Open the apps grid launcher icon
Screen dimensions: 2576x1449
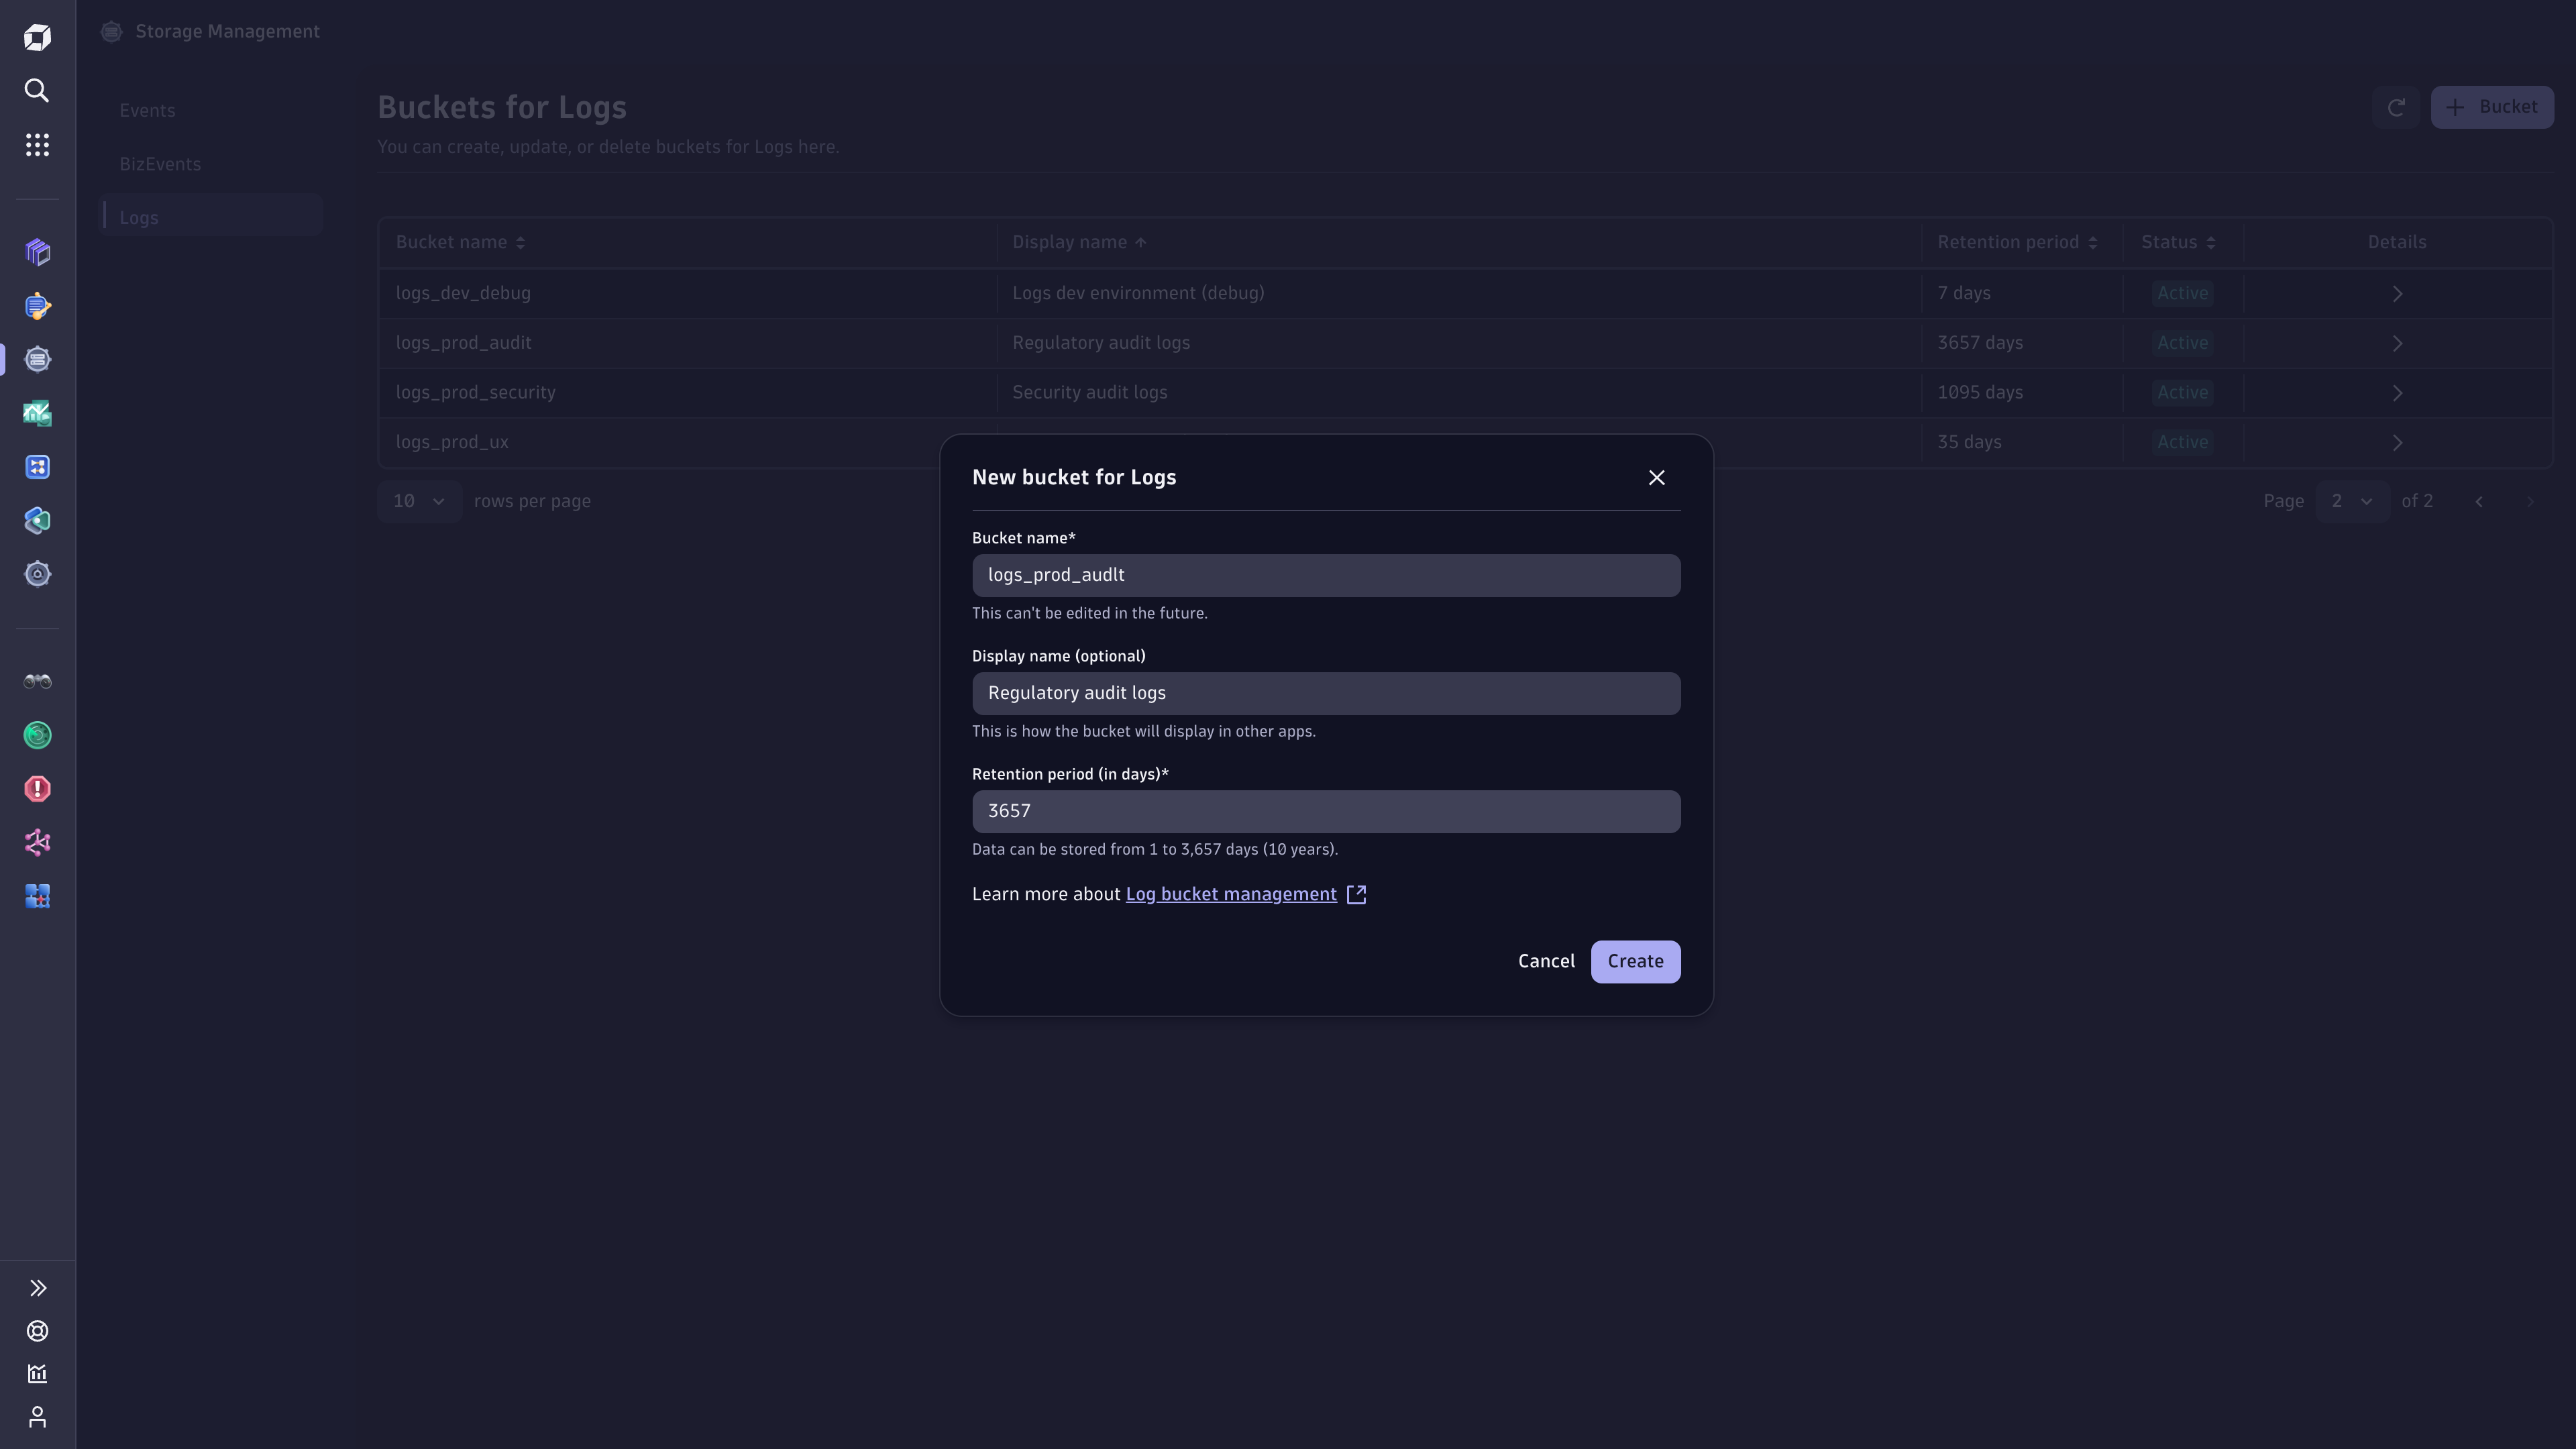37,145
